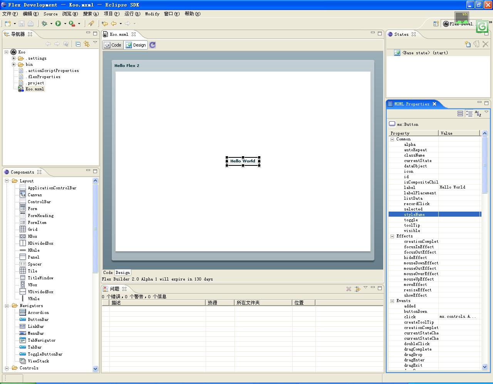
Task: Click the green Run icon
Action: coord(58,23)
